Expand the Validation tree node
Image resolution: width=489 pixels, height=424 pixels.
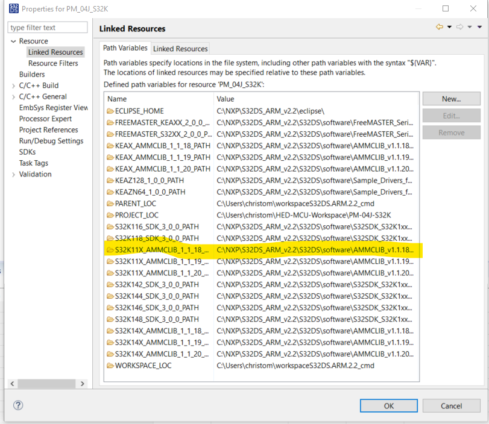(13, 175)
